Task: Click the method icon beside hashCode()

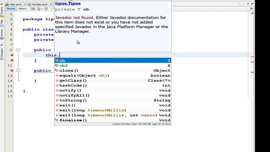Action: pos(57,85)
